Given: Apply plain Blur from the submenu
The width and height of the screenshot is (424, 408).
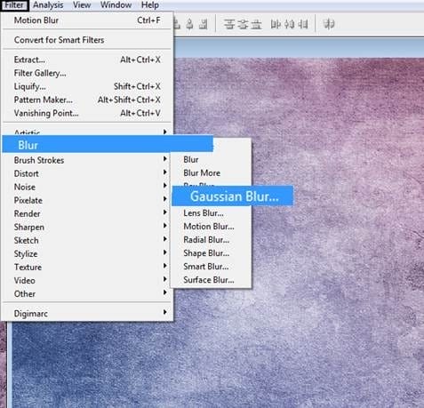Looking at the screenshot, I should [x=211, y=160].
